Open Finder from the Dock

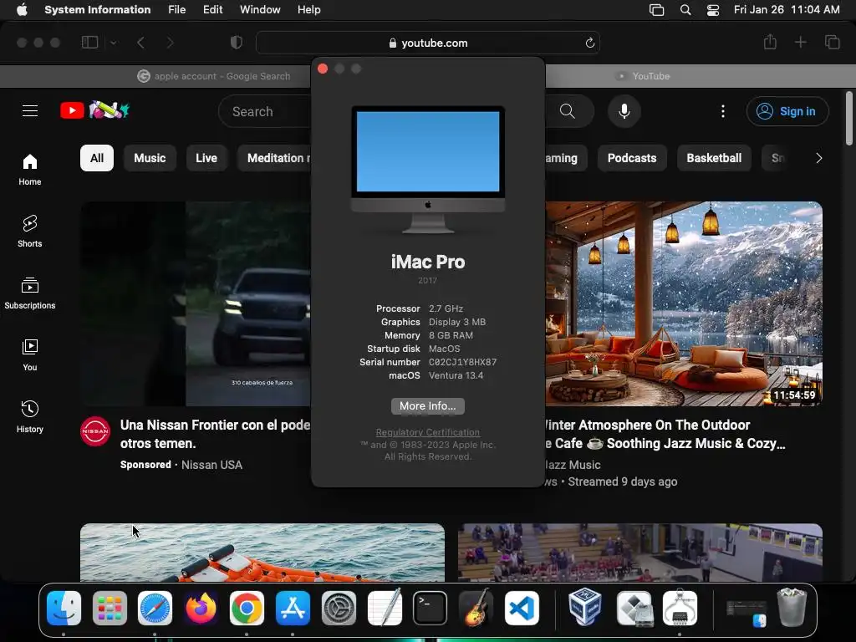[64, 608]
